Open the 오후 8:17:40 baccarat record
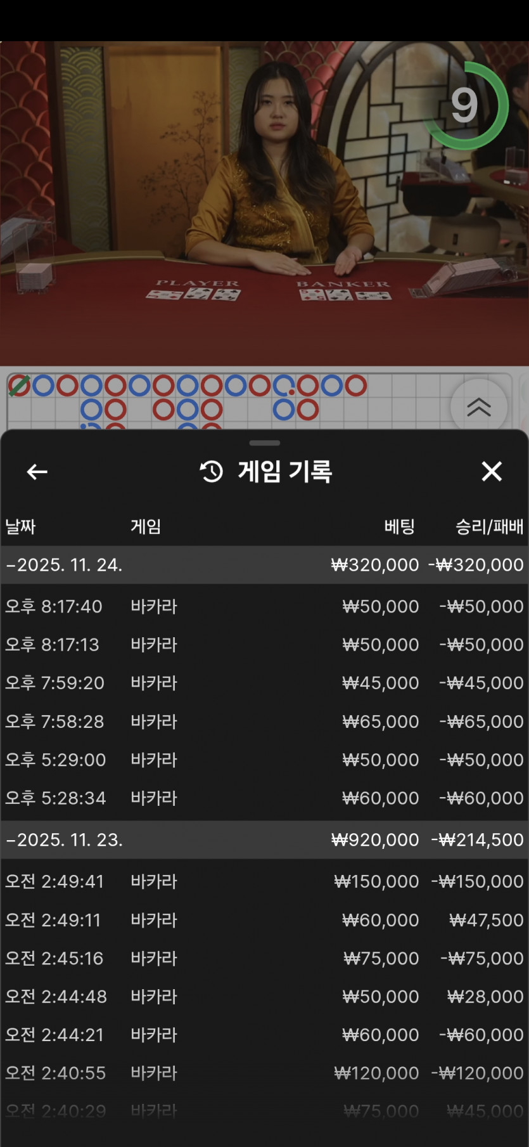The image size is (529, 1147). tap(264, 607)
